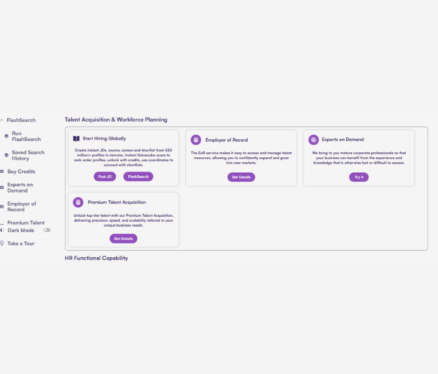Click the Saved Search History sidebar icon
438x374 pixels.
click(6, 155)
